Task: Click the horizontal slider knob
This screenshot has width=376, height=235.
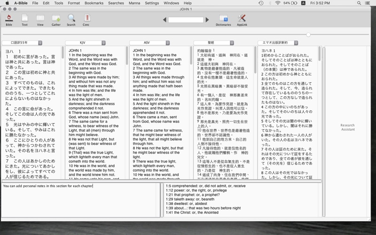Action: click(308, 35)
